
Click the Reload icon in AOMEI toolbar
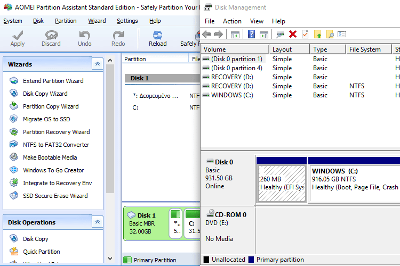tap(158, 35)
